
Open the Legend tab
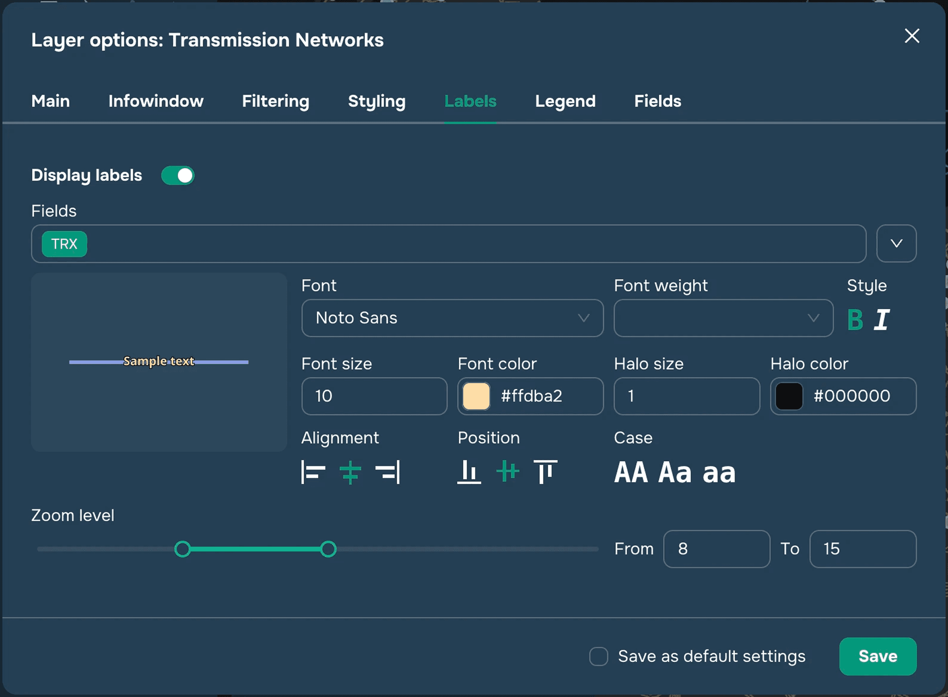[565, 101]
